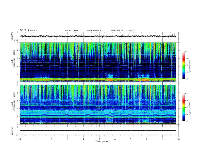Click the ch.2 spectrogram color bar
Viewport: 201px width, 156px height.
point(183,107)
